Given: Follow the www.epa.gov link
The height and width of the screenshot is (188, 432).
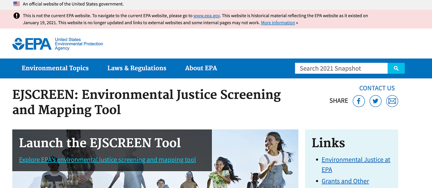Looking at the screenshot, I should [x=207, y=16].
